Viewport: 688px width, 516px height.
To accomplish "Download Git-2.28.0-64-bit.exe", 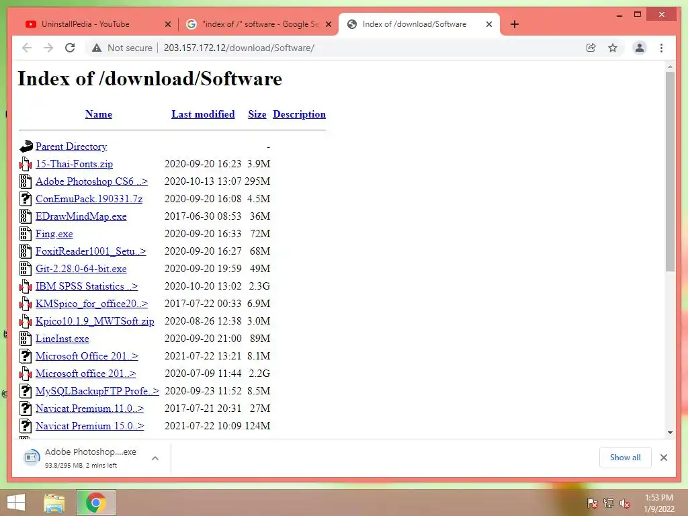I will pyautogui.click(x=81, y=269).
